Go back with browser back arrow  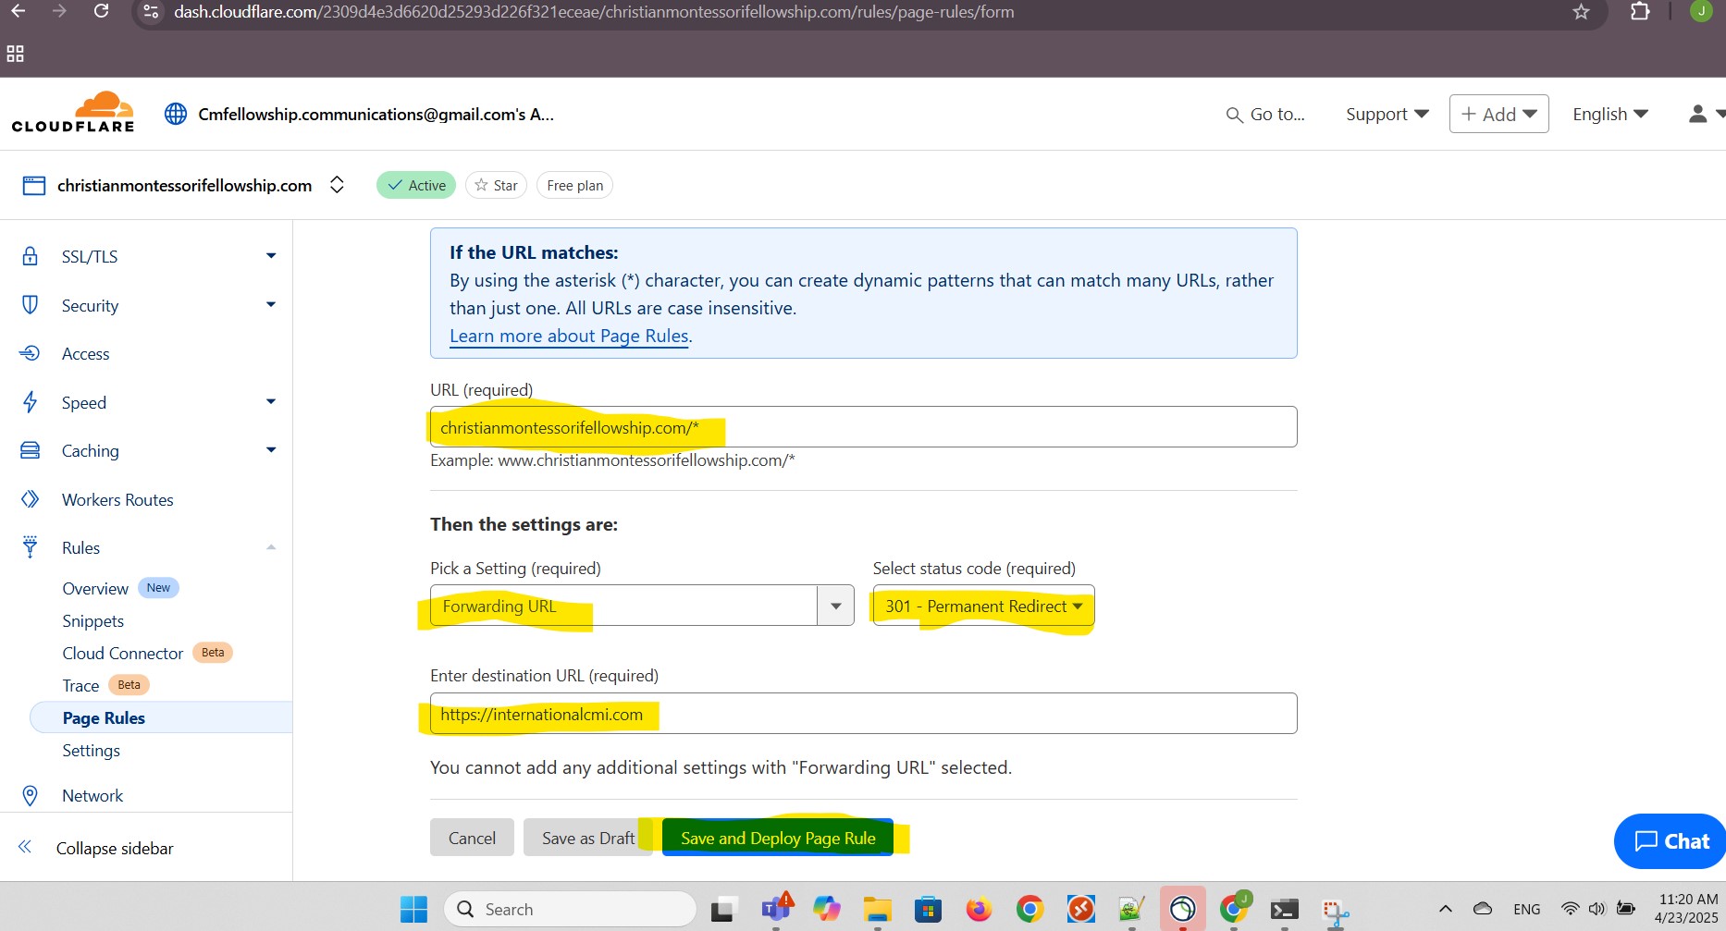point(18,11)
